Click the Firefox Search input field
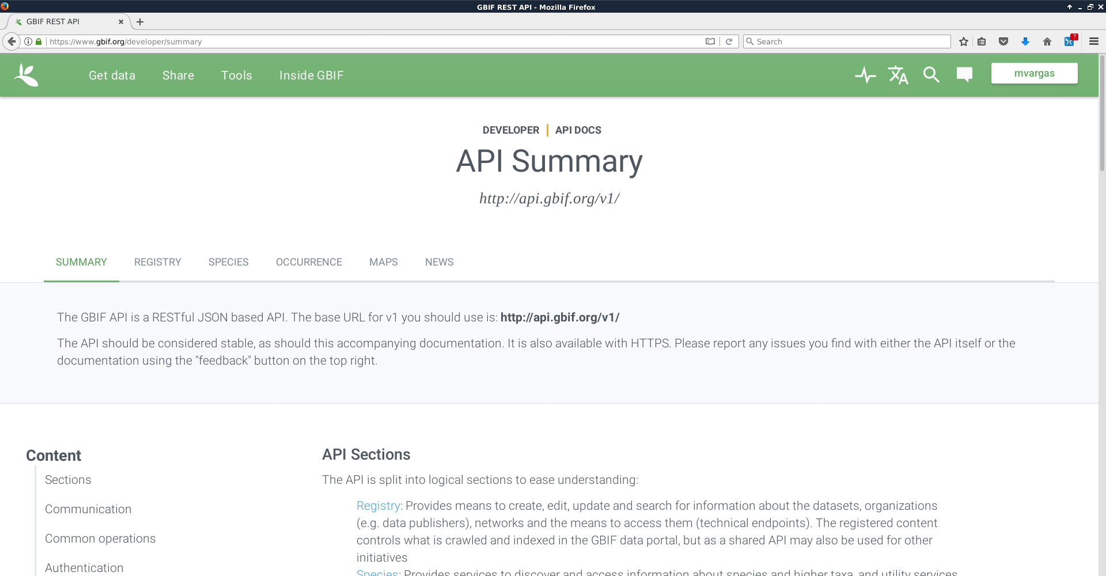The width and height of the screenshot is (1106, 576). (847, 41)
